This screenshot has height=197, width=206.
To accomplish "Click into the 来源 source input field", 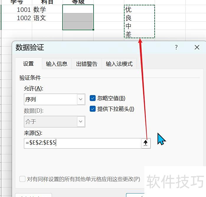I will tap(83, 143).
